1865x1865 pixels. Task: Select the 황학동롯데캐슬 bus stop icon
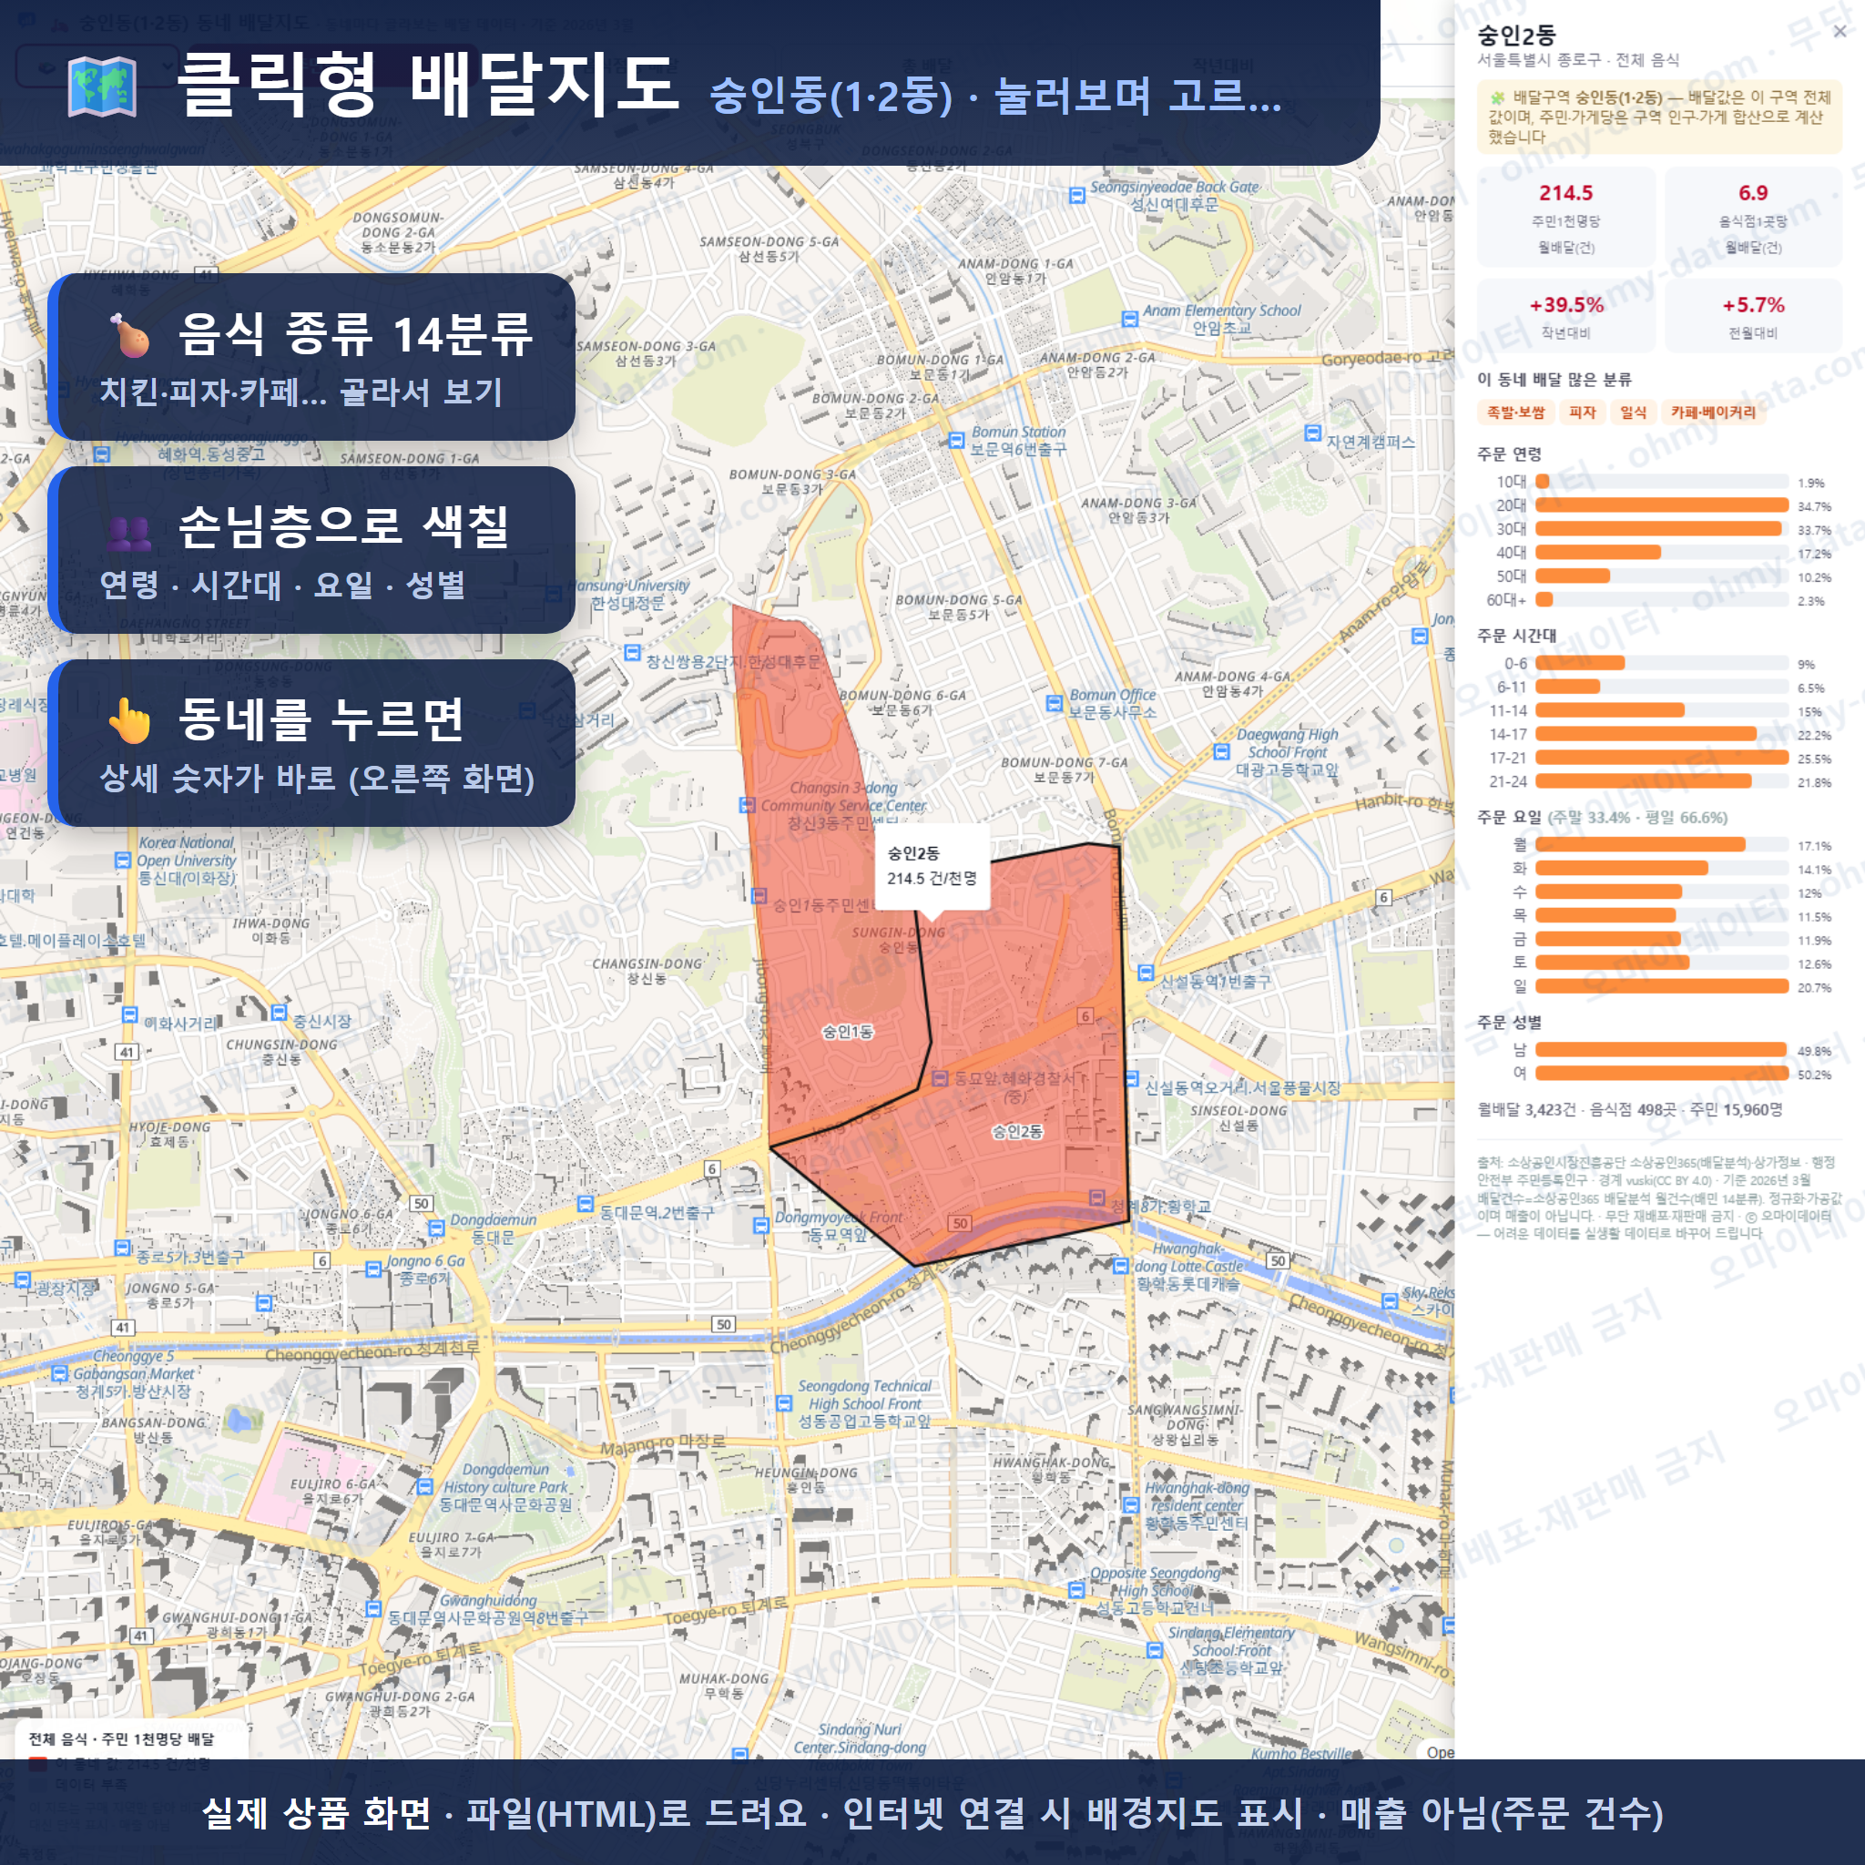click(1121, 1266)
